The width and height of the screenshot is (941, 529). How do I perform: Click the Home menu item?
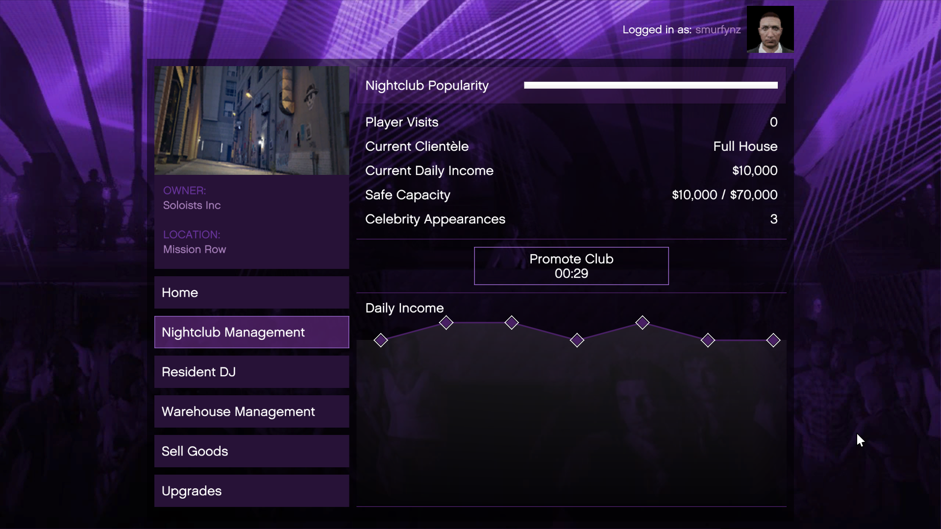click(x=251, y=292)
